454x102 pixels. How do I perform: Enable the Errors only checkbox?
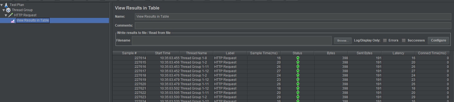click(385, 40)
